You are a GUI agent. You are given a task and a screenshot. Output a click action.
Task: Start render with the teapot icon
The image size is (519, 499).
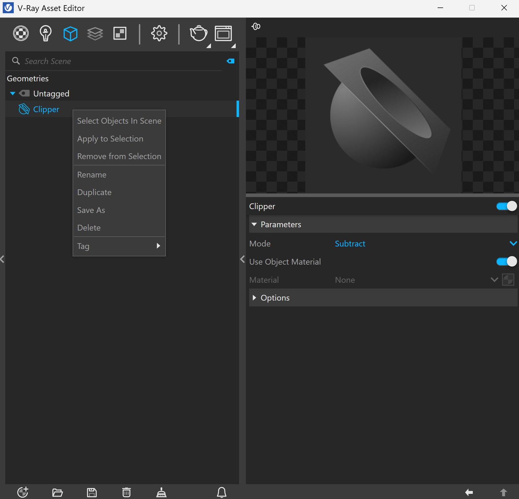point(198,33)
